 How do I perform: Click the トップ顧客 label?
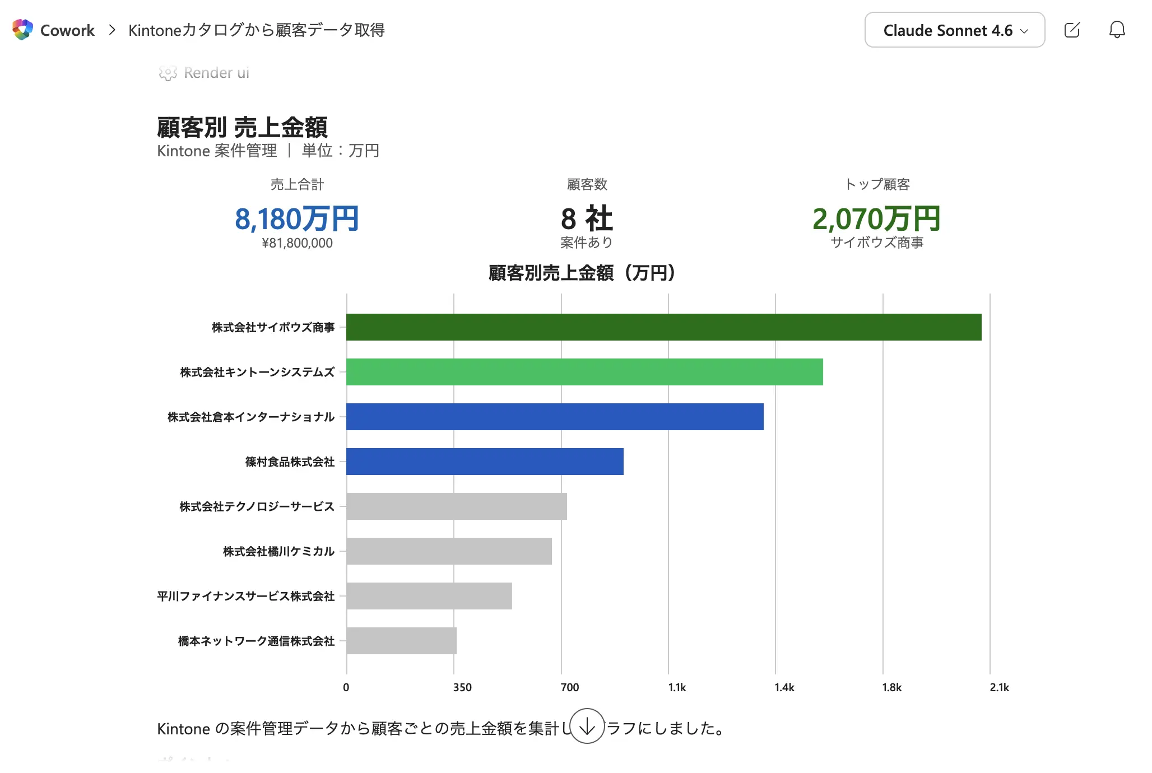point(877,184)
